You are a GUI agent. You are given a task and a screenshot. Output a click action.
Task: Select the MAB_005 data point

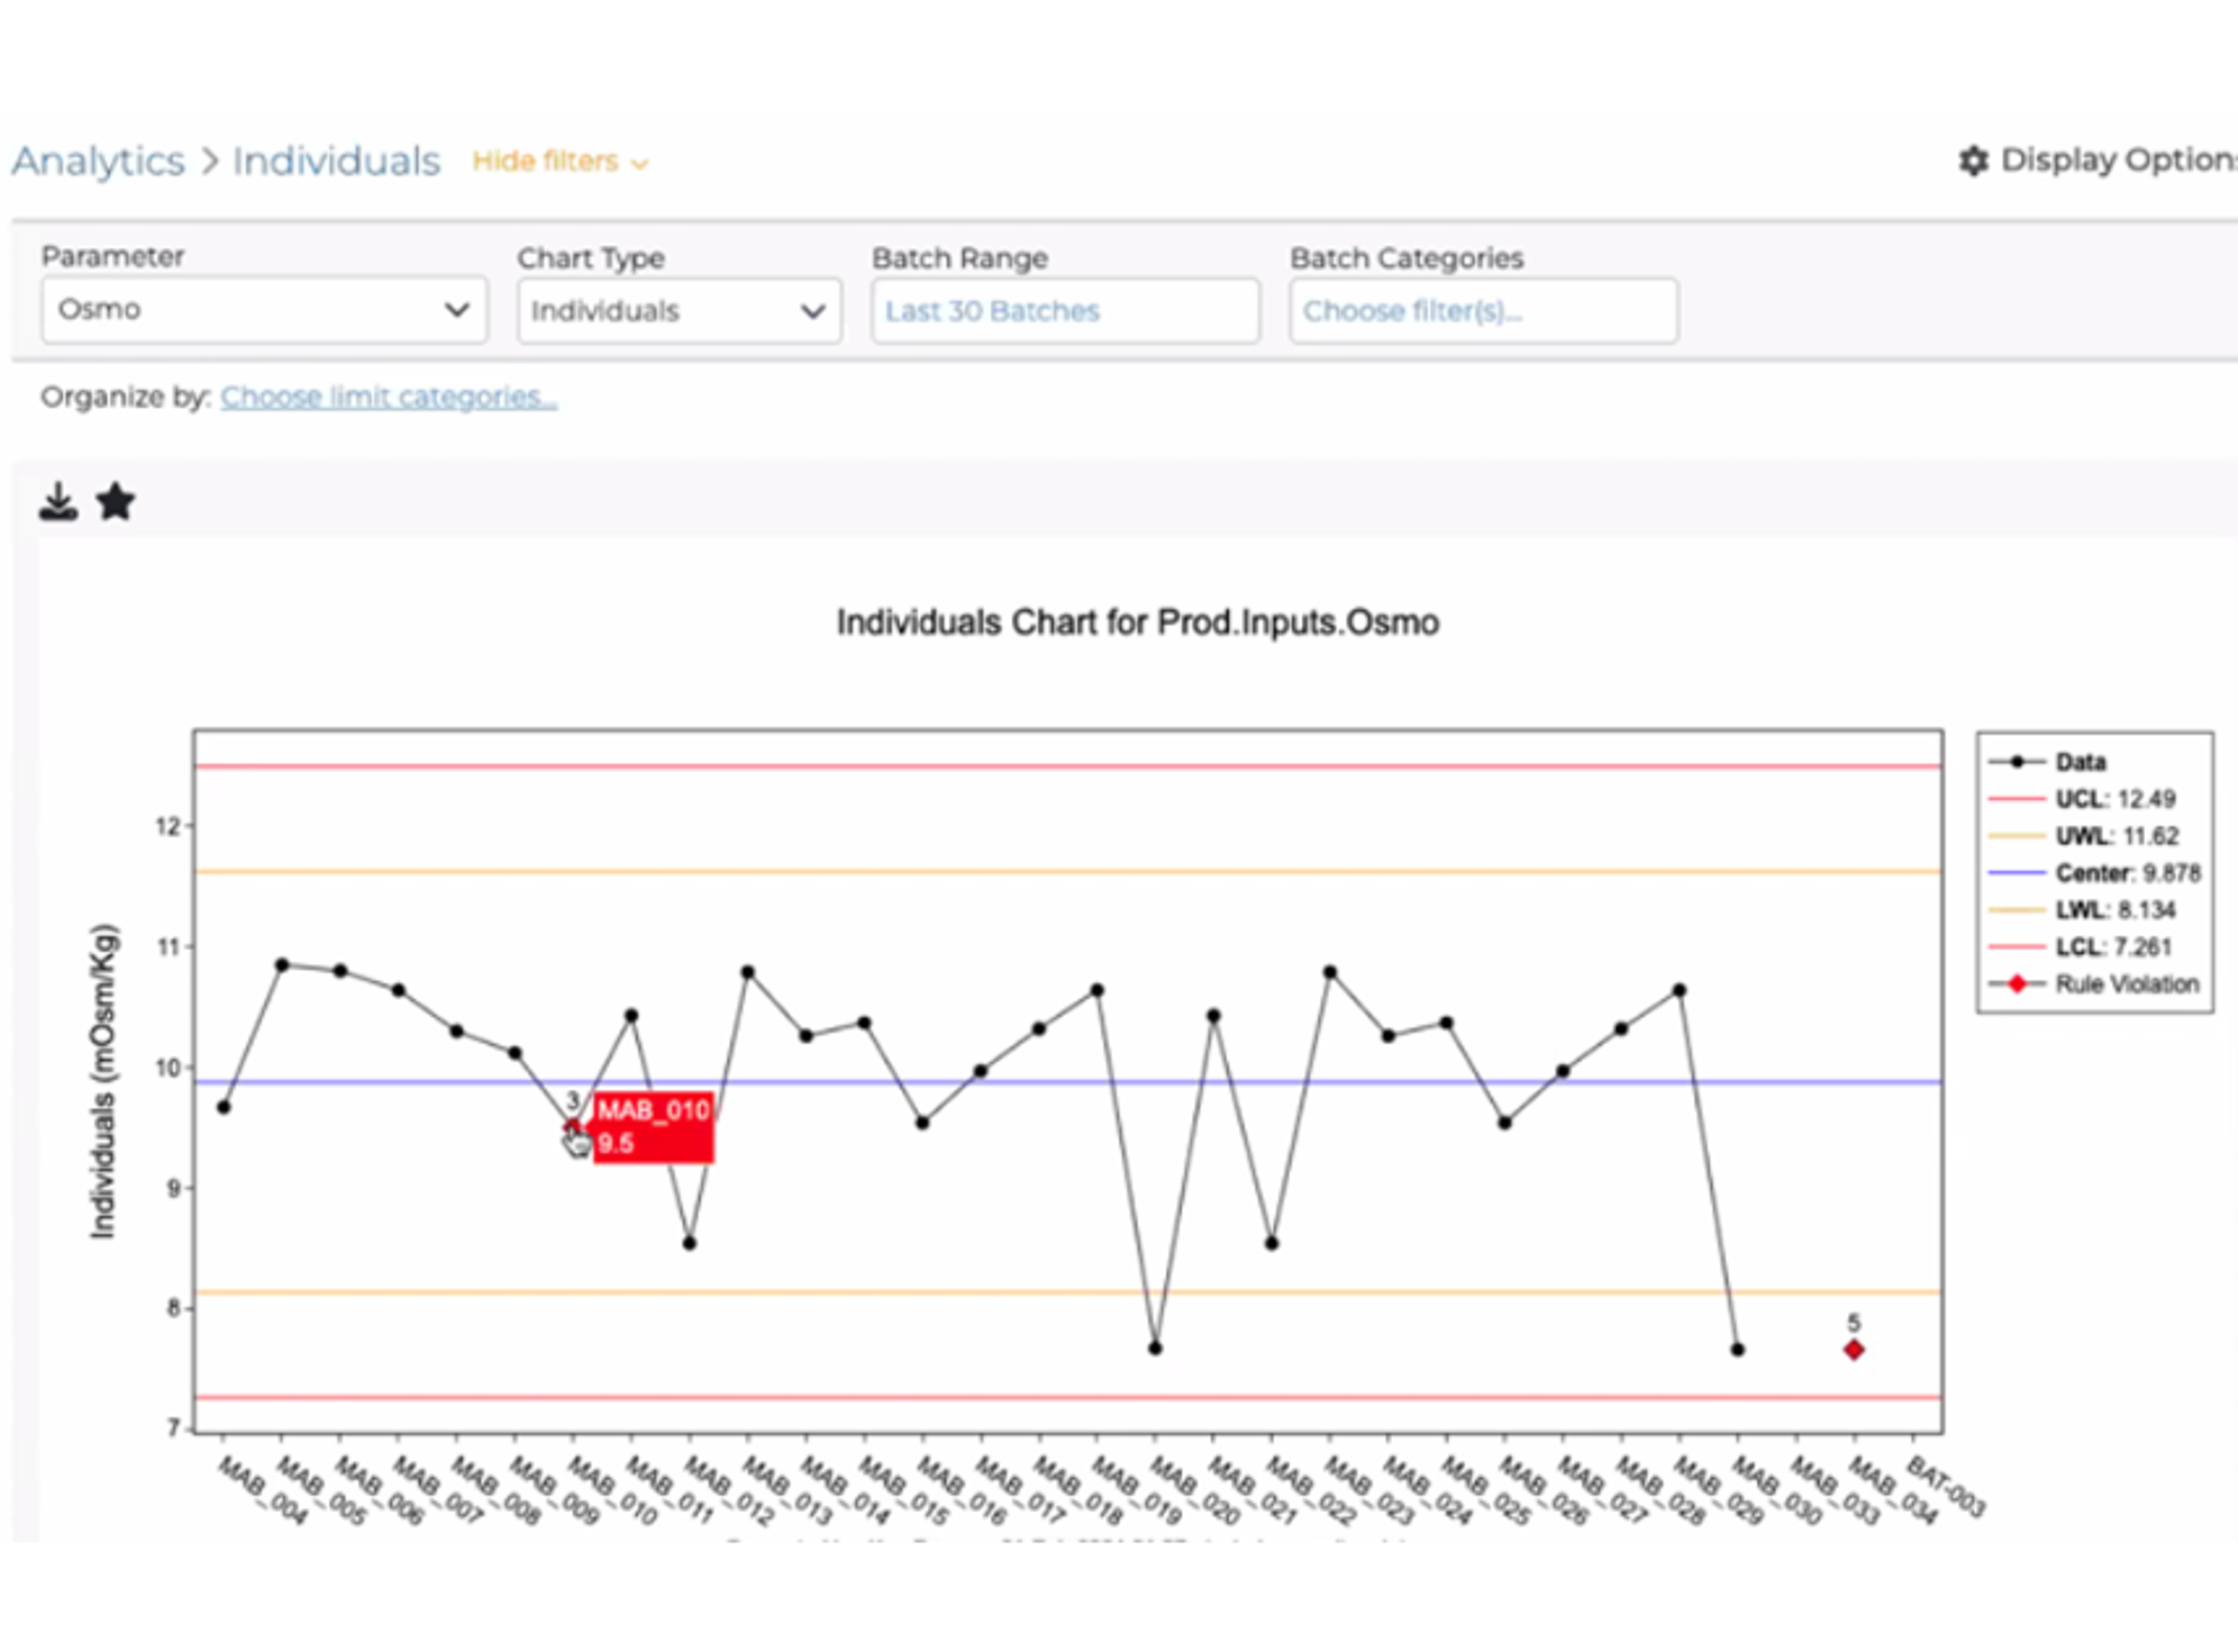point(282,965)
